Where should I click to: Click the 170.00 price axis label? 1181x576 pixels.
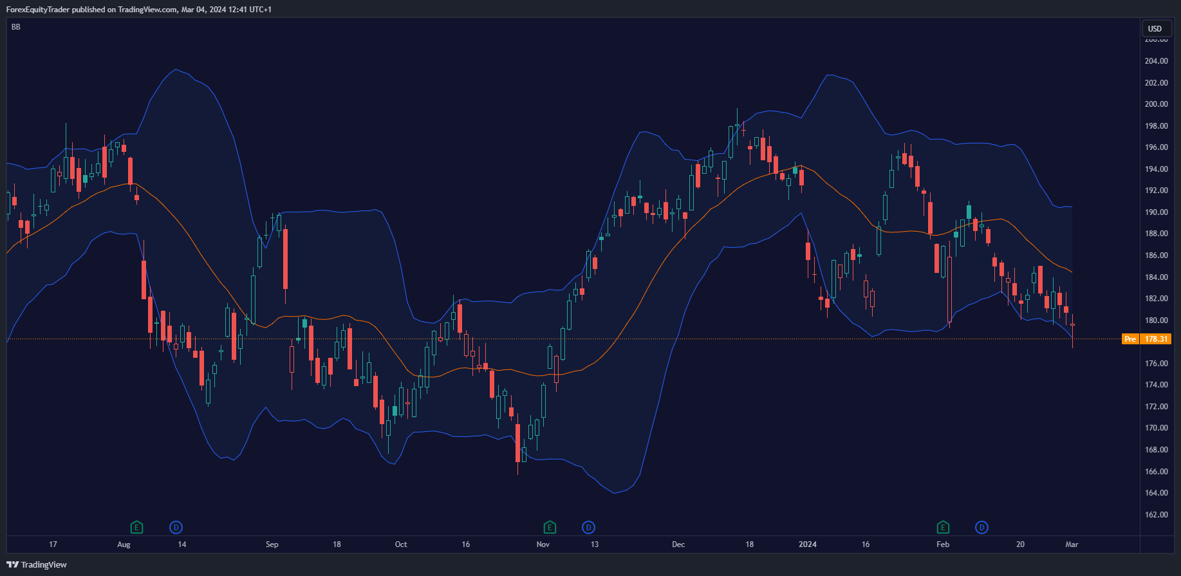pyautogui.click(x=1156, y=428)
